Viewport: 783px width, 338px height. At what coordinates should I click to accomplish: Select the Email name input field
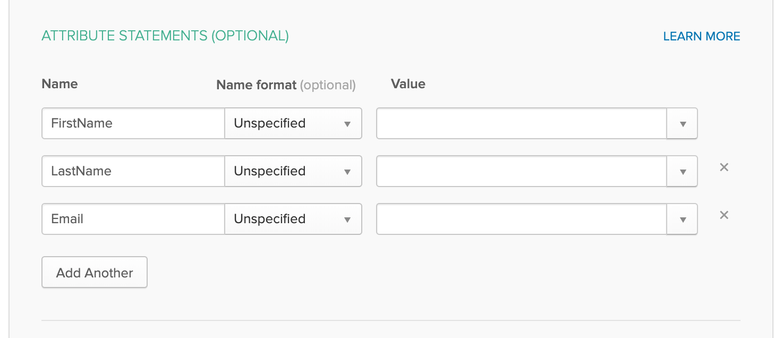tap(133, 219)
